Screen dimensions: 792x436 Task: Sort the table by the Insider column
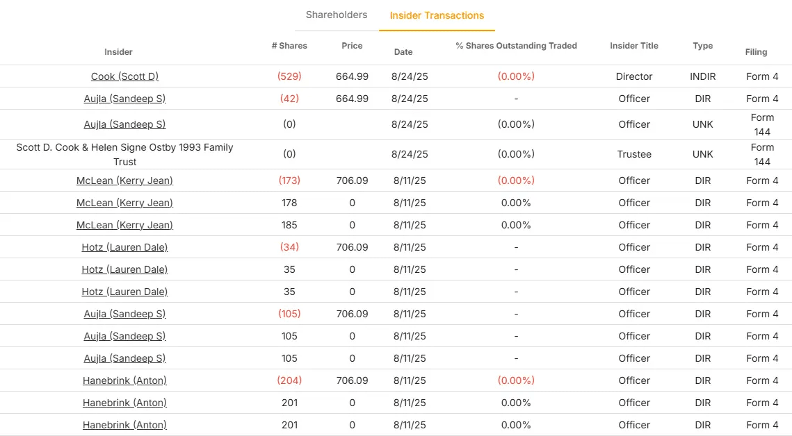pos(118,51)
